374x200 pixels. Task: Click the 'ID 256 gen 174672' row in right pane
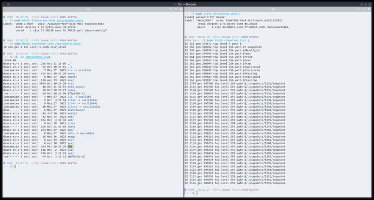(213, 44)
